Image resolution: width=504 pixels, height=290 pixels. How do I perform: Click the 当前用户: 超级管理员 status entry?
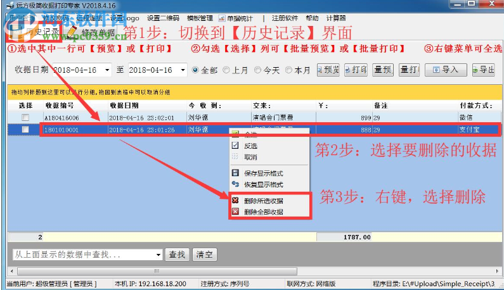(52, 284)
